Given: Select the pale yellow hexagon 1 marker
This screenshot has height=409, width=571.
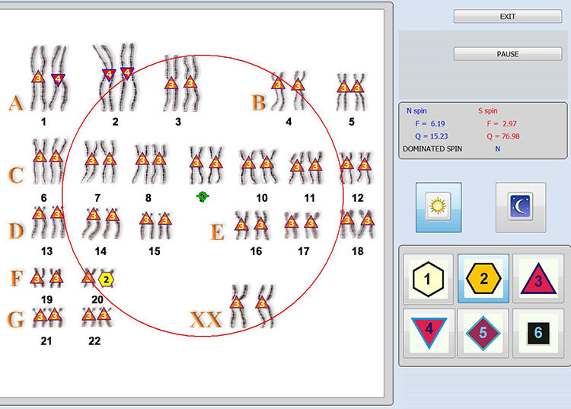Looking at the screenshot, I should point(427,279).
